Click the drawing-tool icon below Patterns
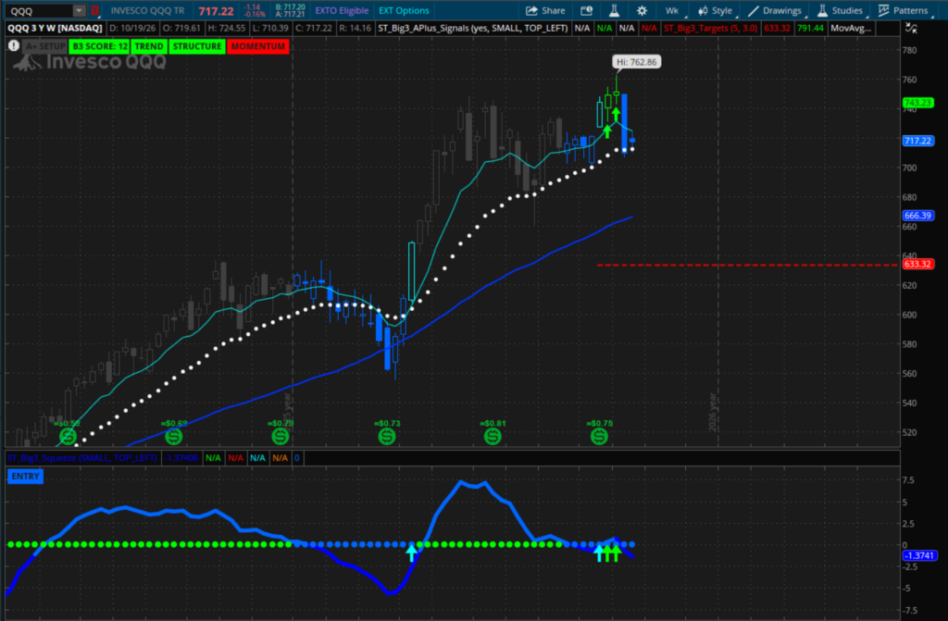Image resolution: width=948 pixels, height=621 pixels. coord(911,28)
